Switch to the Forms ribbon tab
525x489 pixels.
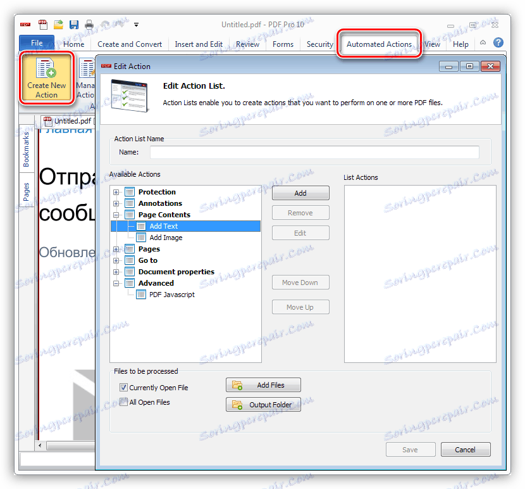point(283,44)
